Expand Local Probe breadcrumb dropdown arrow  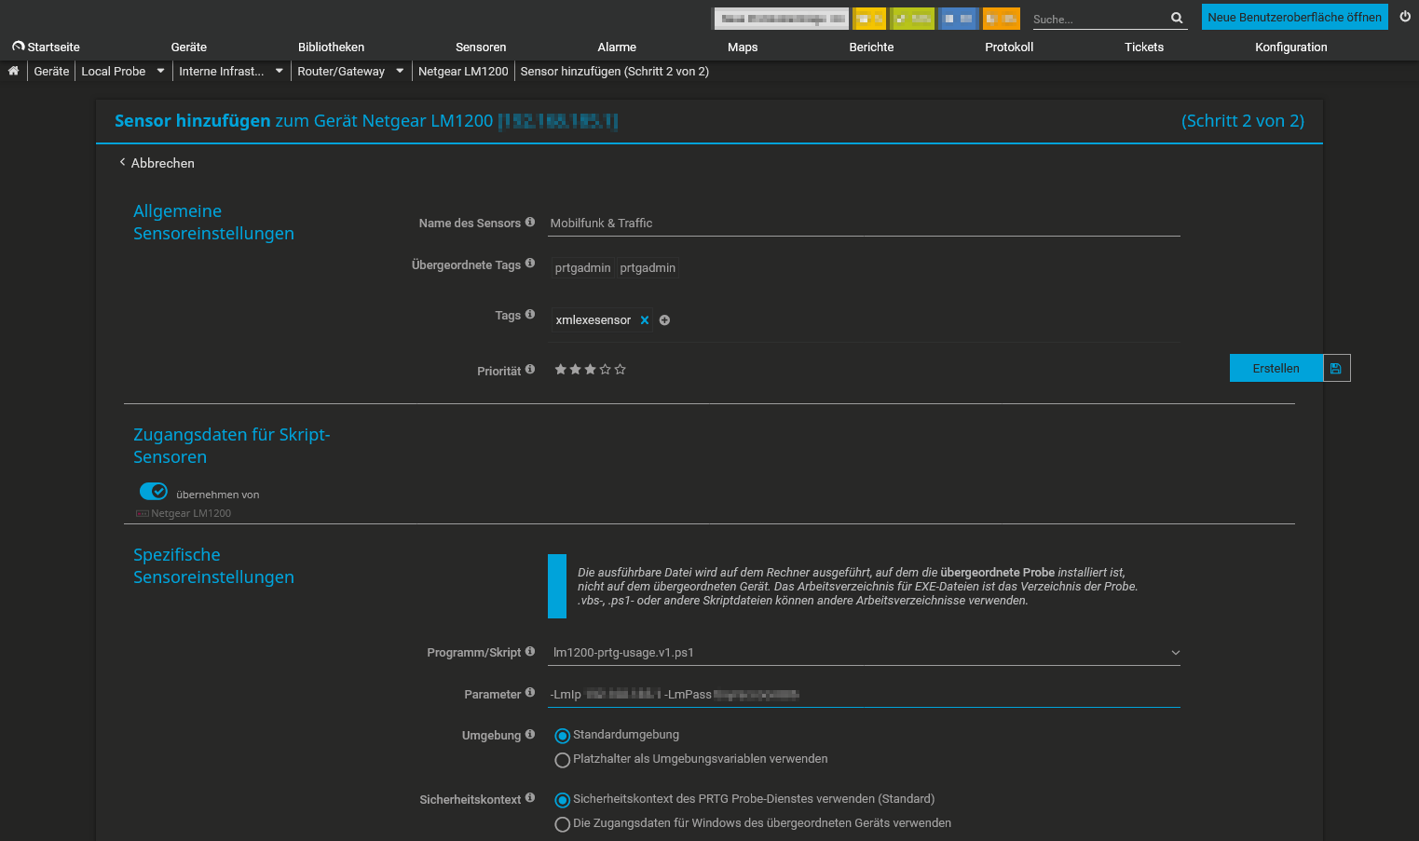tap(160, 71)
